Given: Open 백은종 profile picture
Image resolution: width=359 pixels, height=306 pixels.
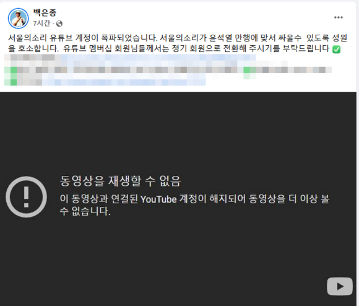Looking at the screenshot, I should click(19, 19).
